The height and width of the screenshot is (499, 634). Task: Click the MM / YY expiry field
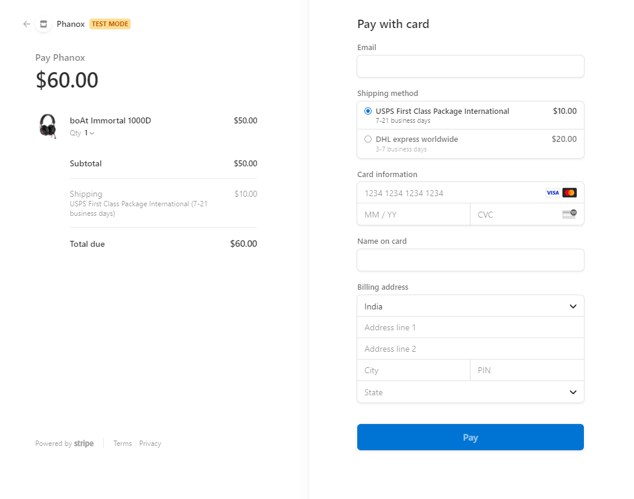(x=413, y=215)
